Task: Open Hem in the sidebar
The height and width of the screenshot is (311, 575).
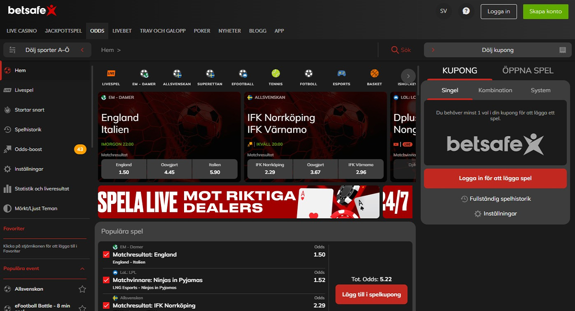Action: (x=46, y=70)
